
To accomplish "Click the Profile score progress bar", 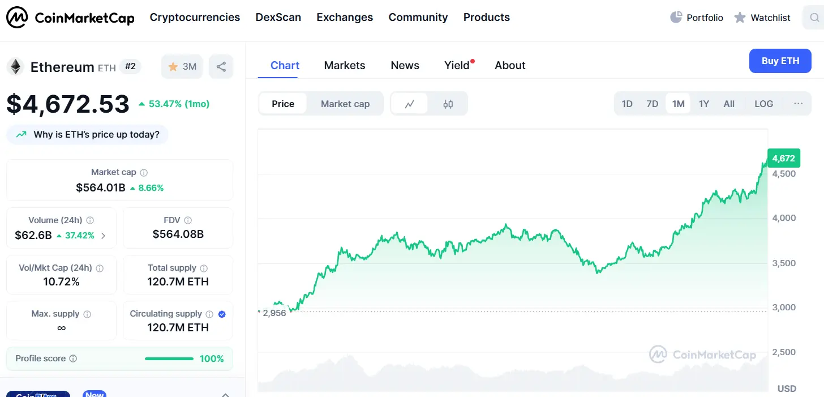I will (169, 358).
